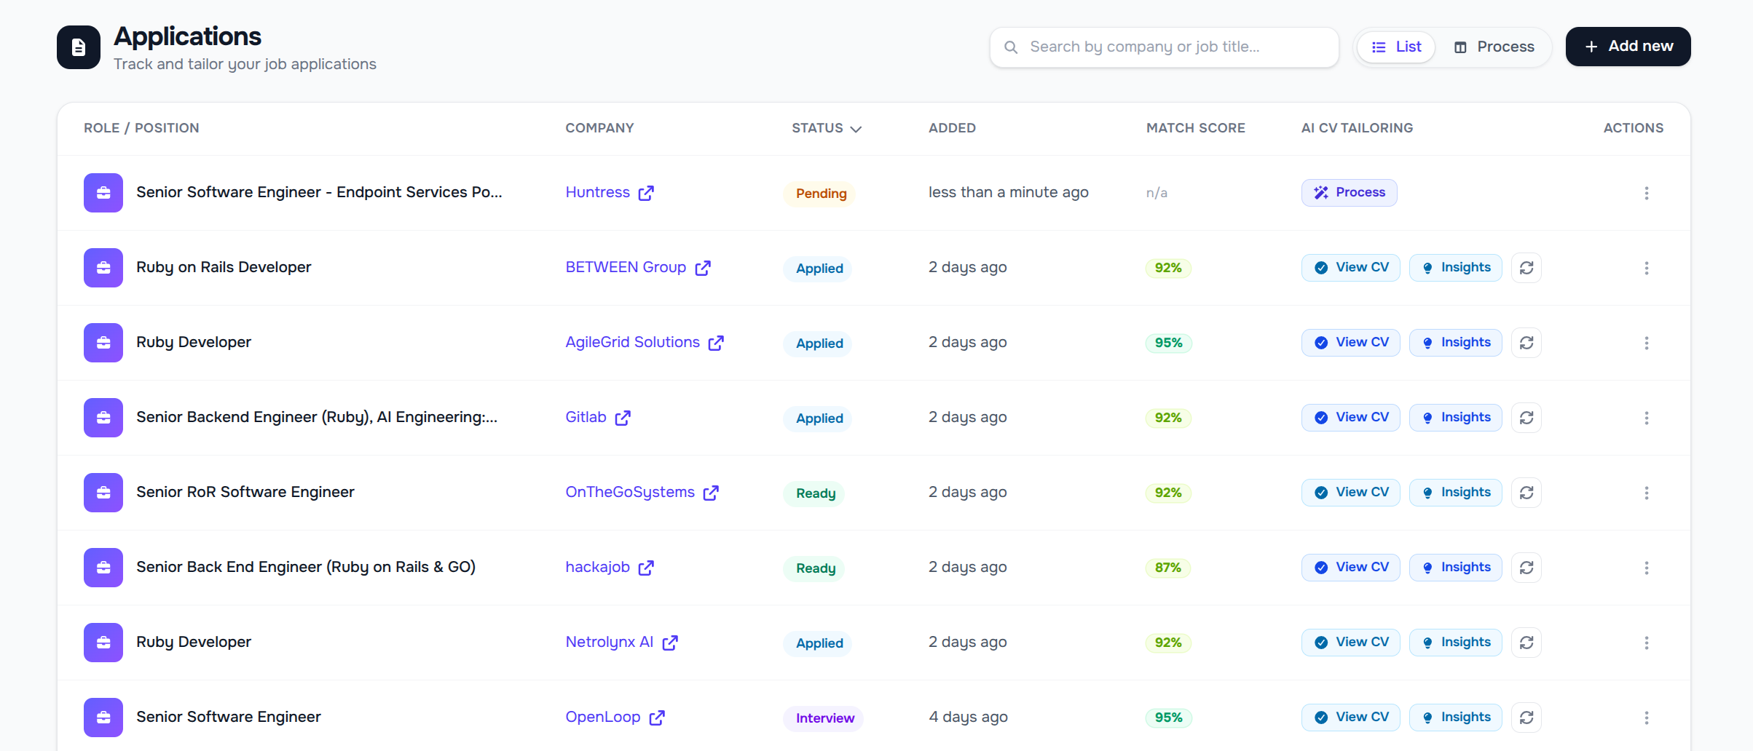Change Interview status for OpenLoop row
Image resolution: width=1753 pixels, height=751 pixels.
click(x=824, y=718)
